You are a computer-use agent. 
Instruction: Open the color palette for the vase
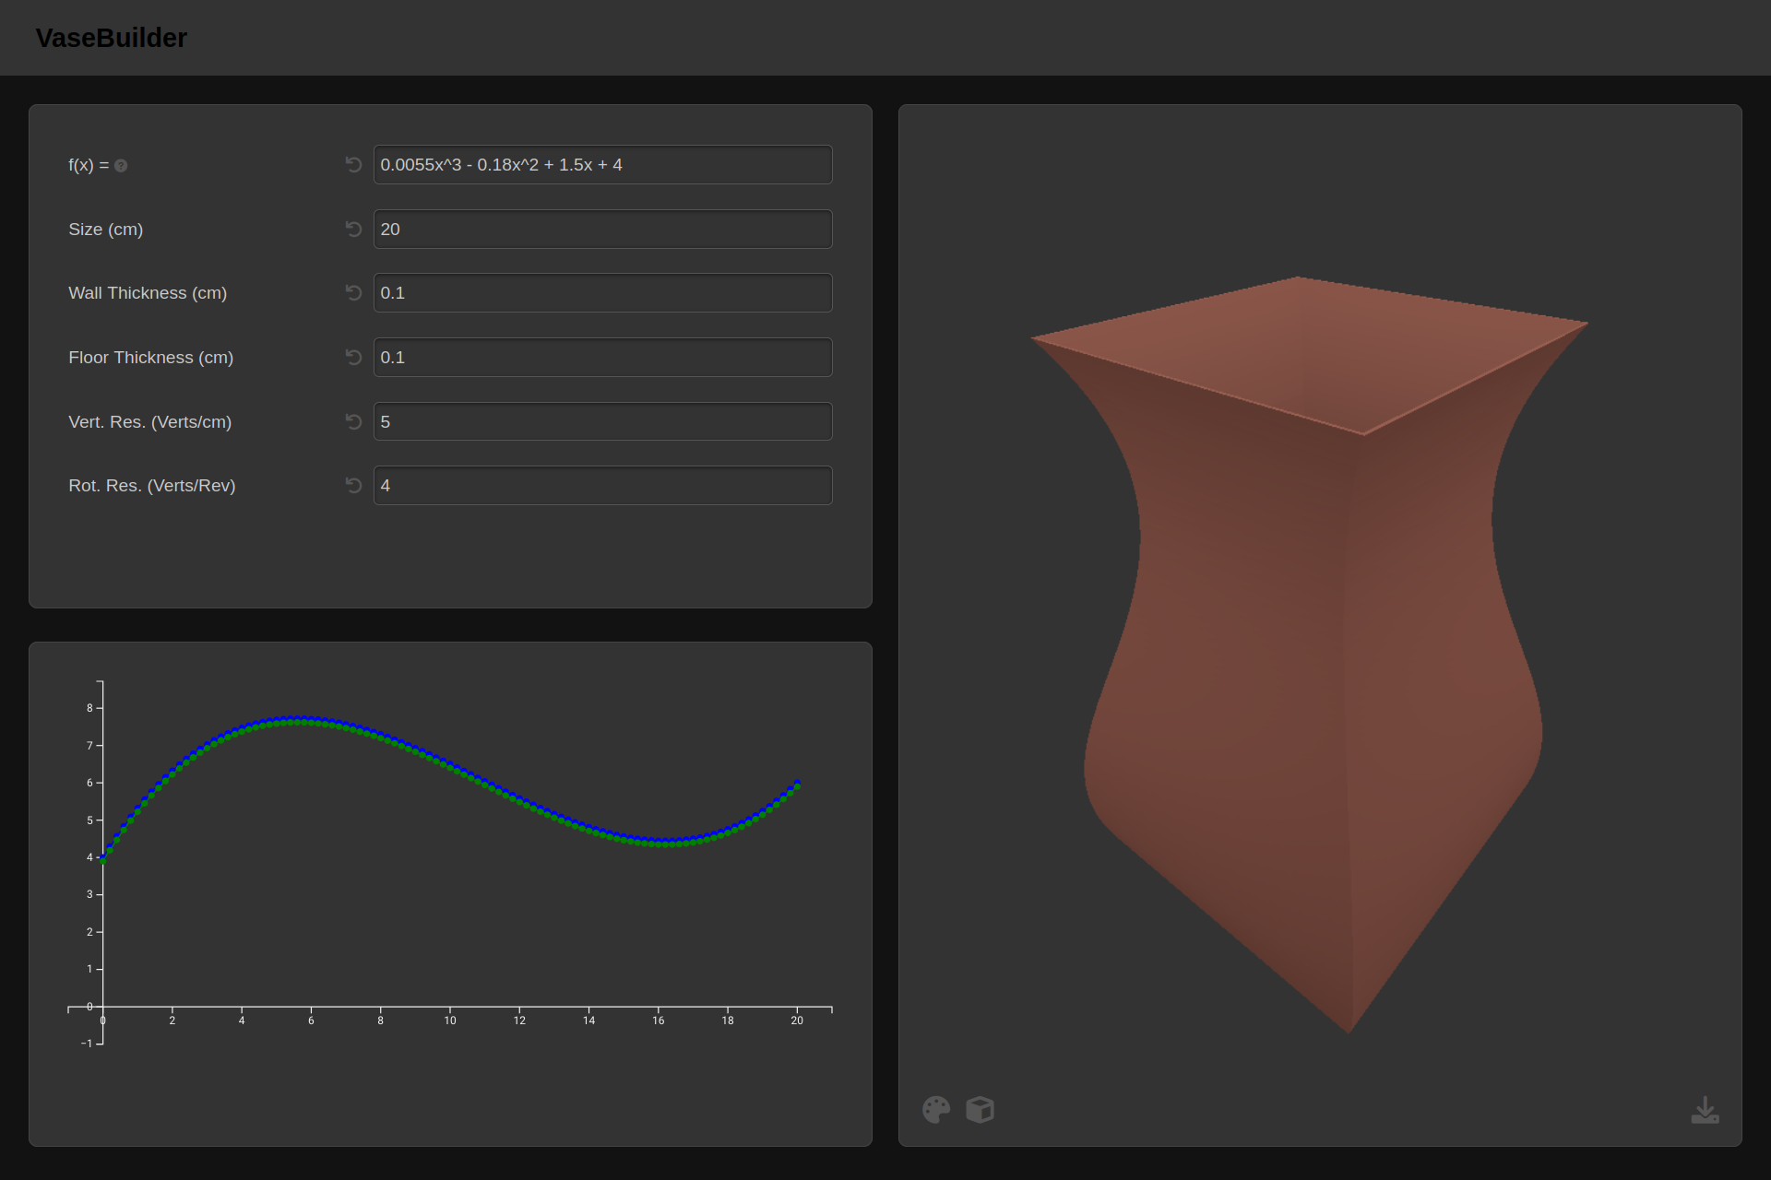pos(936,1109)
